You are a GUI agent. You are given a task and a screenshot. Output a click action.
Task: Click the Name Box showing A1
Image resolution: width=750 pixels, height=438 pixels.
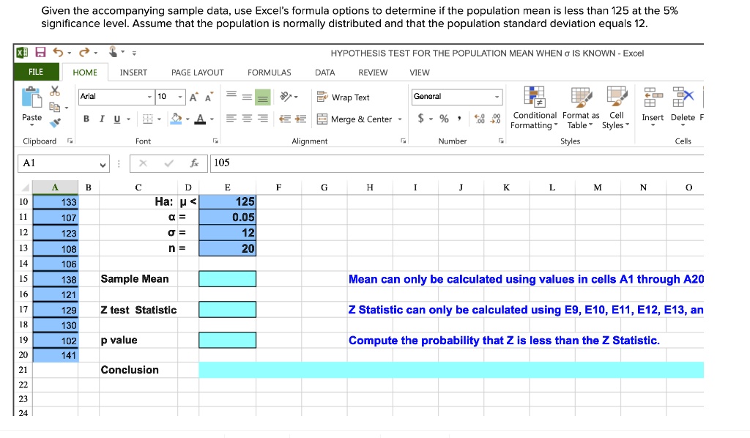tap(59, 164)
